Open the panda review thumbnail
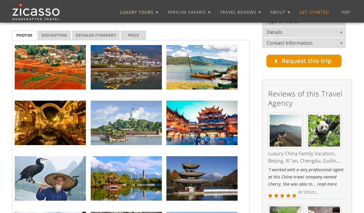364x213 pixels. (x=324, y=131)
